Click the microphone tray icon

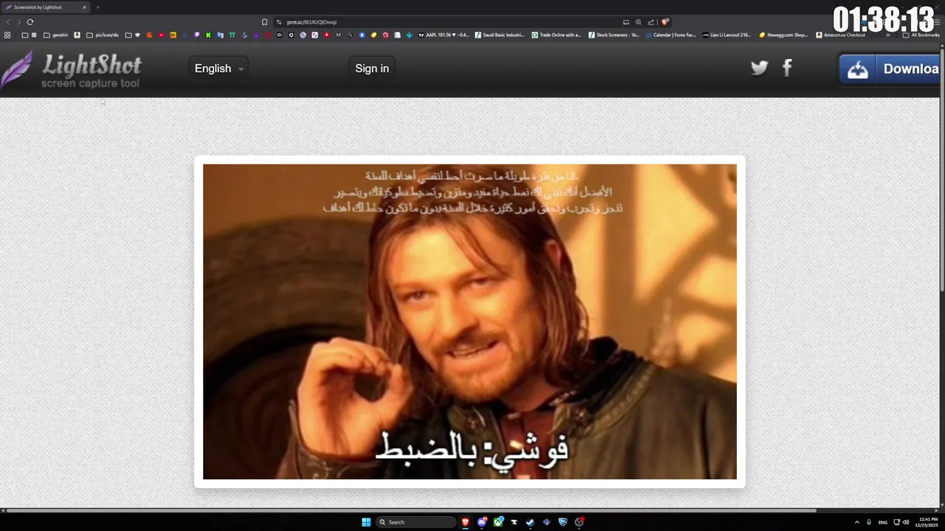(869, 522)
